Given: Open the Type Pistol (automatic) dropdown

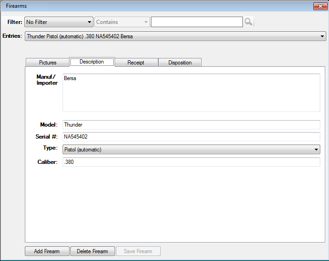Looking at the screenshot, I should pos(191,150).
